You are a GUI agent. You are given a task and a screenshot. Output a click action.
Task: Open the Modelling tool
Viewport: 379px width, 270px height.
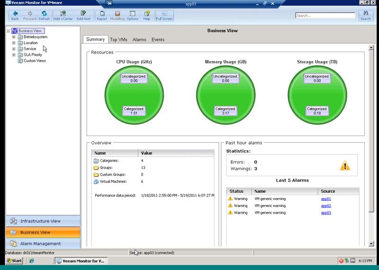(x=117, y=16)
